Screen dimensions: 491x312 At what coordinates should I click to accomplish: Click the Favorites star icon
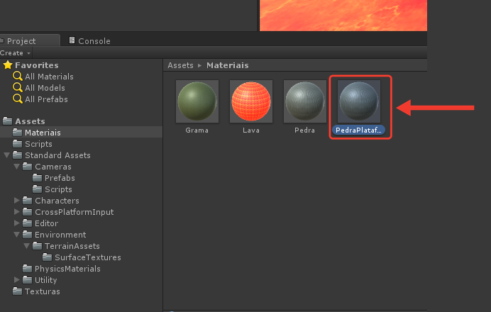pyautogui.click(x=8, y=65)
